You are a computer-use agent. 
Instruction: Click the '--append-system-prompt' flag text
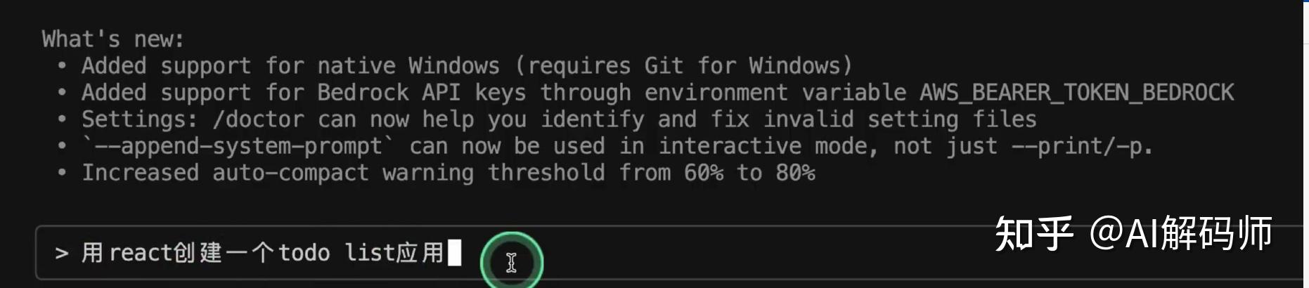point(238,146)
